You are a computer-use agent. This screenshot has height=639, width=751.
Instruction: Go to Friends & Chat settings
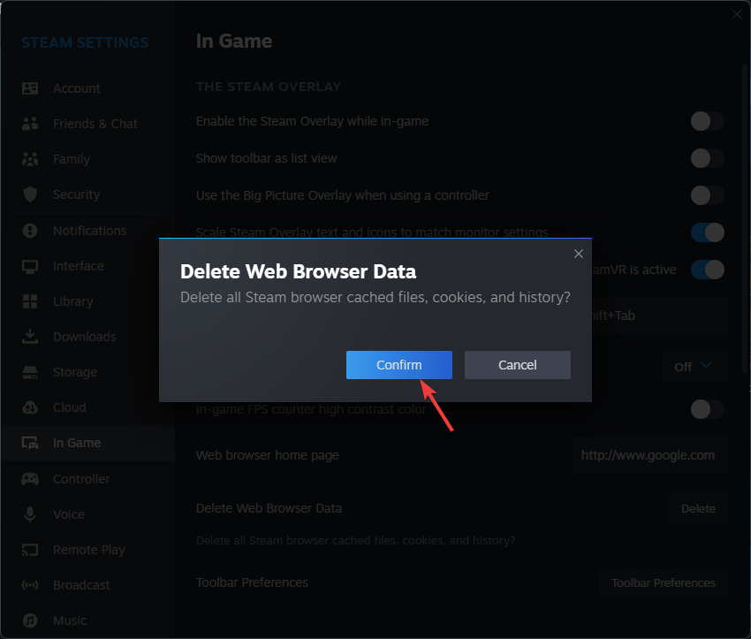pyautogui.click(x=88, y=124)
